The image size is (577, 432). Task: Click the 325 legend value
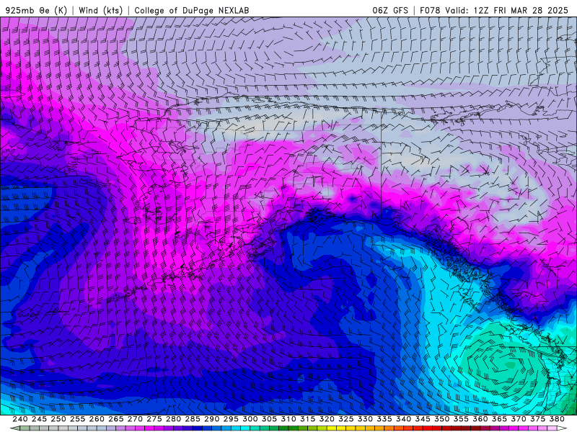click(x=346, y=419)
